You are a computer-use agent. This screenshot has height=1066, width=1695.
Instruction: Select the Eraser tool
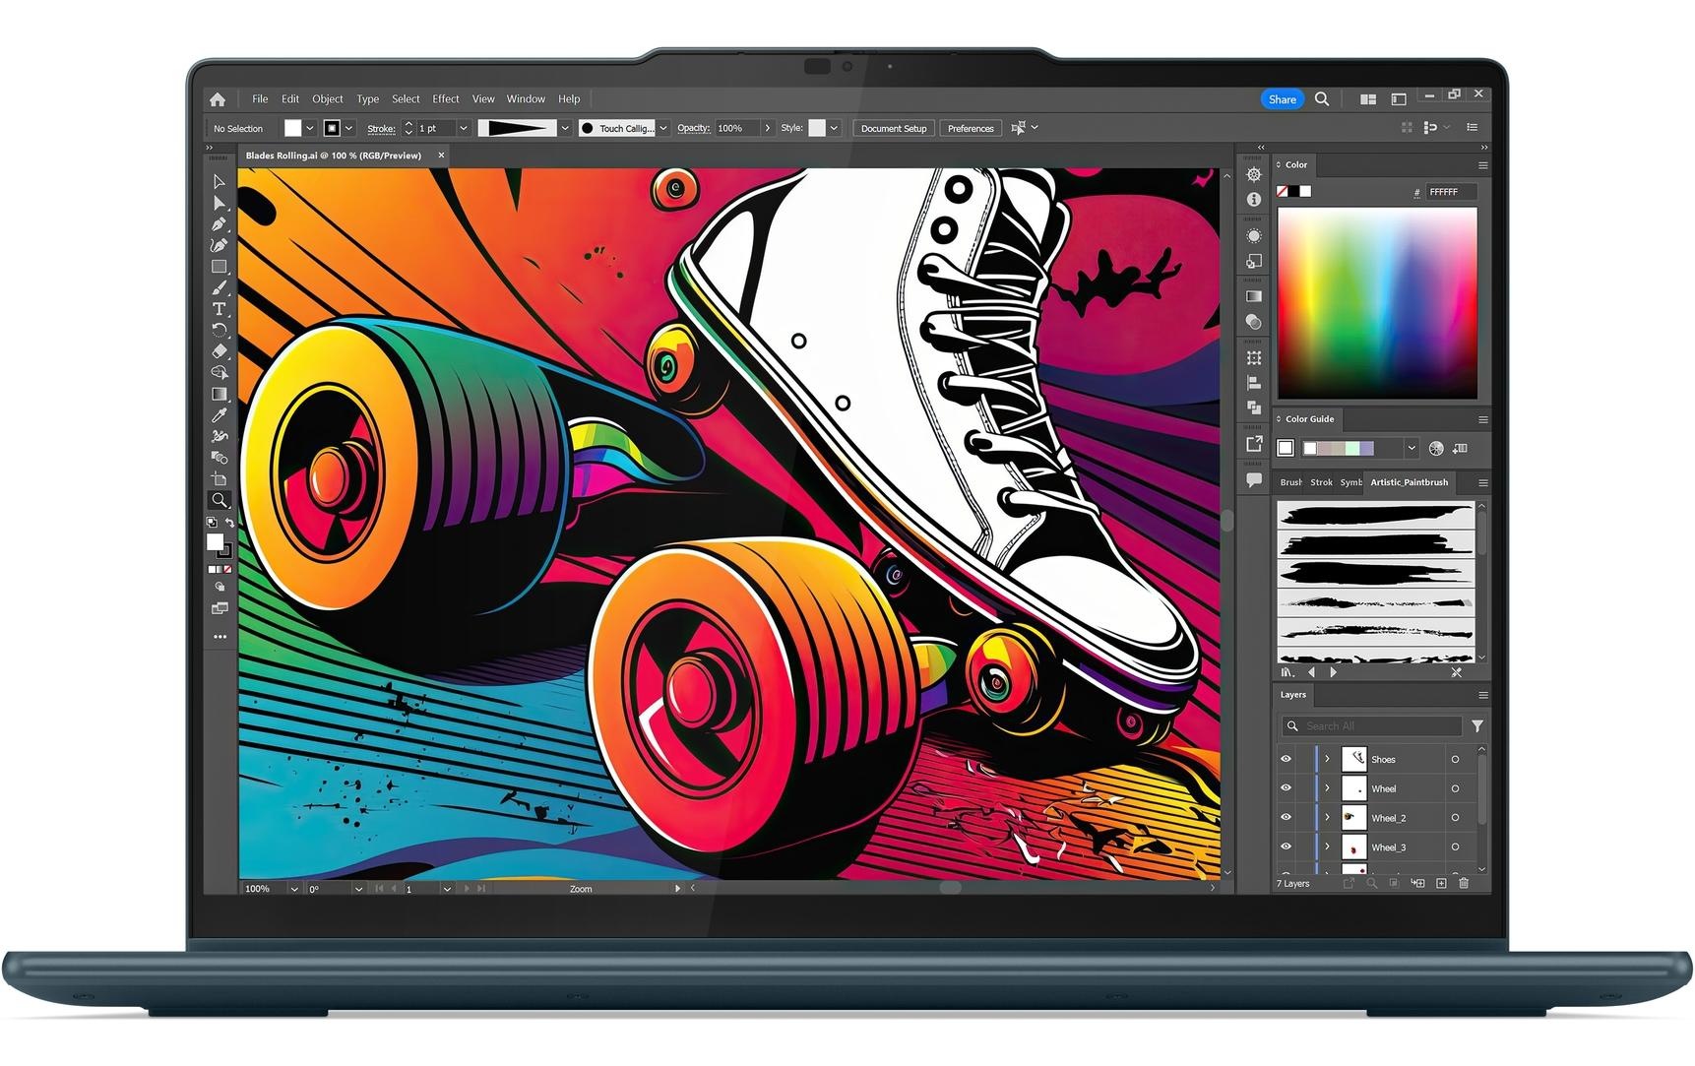coord(219,351)
